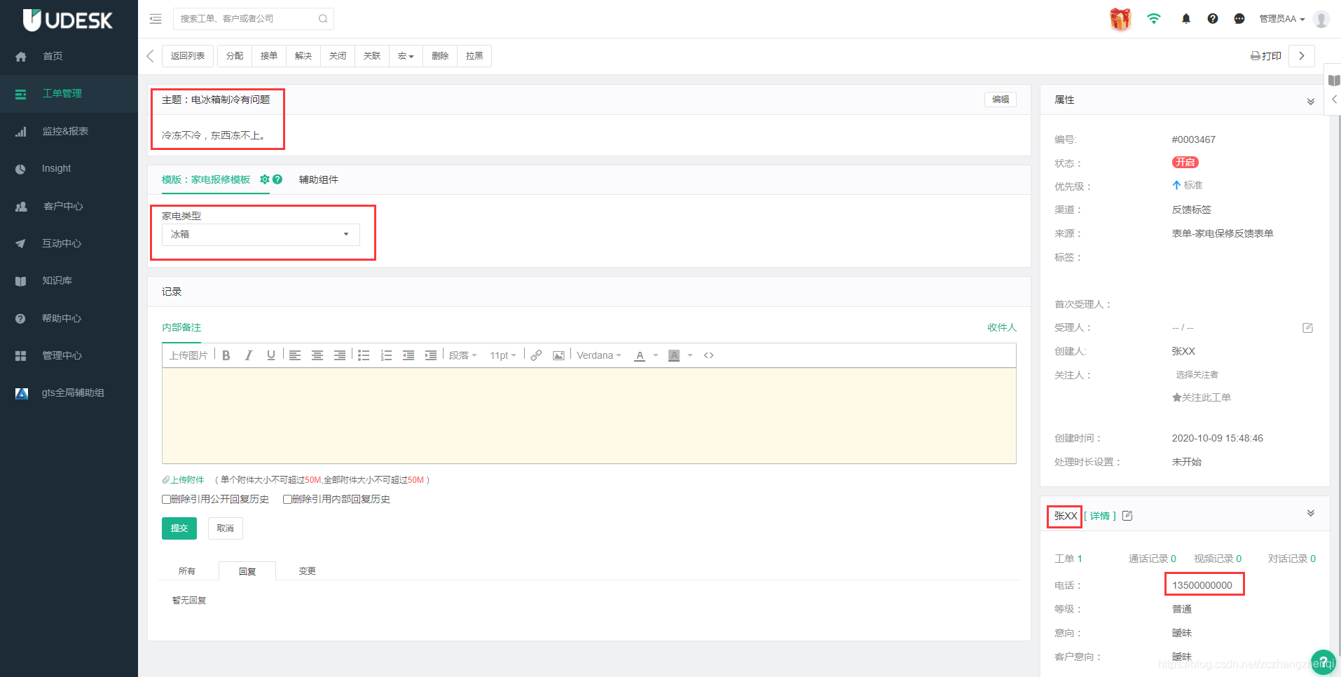
Task: Print the ticket with 打印
Action: [x=1266, y=56]
